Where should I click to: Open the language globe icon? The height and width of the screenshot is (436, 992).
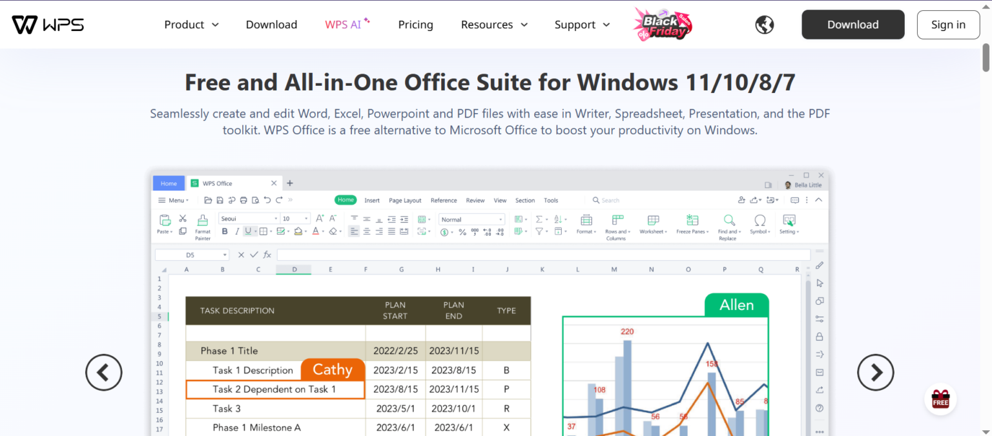765,25
